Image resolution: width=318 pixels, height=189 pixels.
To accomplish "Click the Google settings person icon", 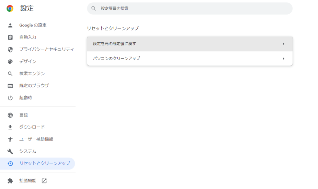I will click(10, 25).
